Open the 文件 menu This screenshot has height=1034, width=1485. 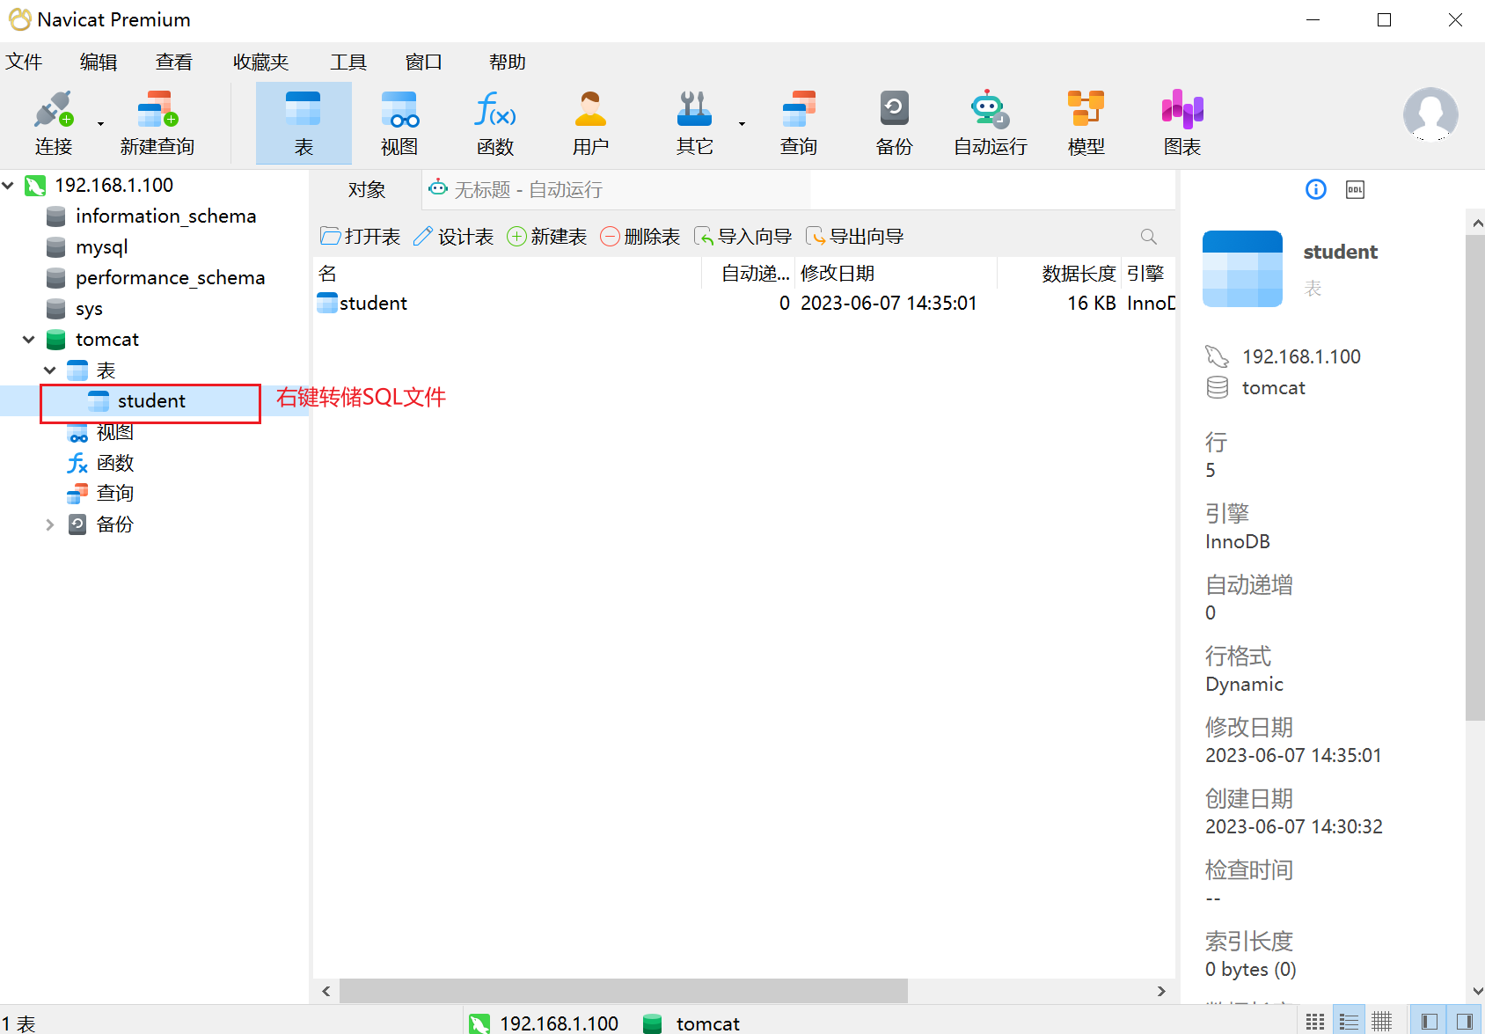pos(24,62)
